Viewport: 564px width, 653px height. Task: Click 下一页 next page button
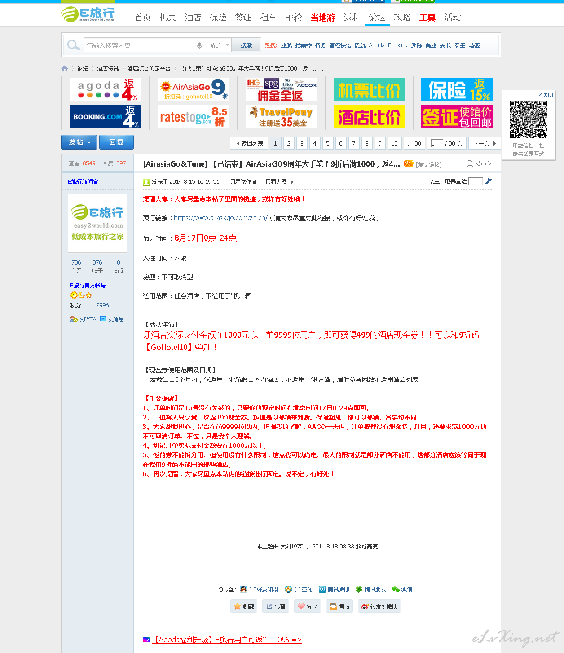coord(485,143)
